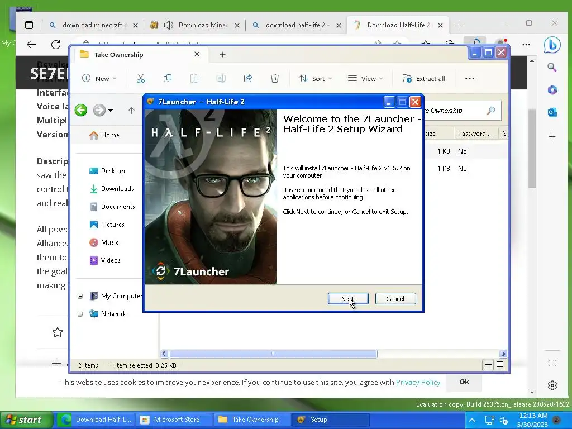Switch to details view icon in status bar

488,365
